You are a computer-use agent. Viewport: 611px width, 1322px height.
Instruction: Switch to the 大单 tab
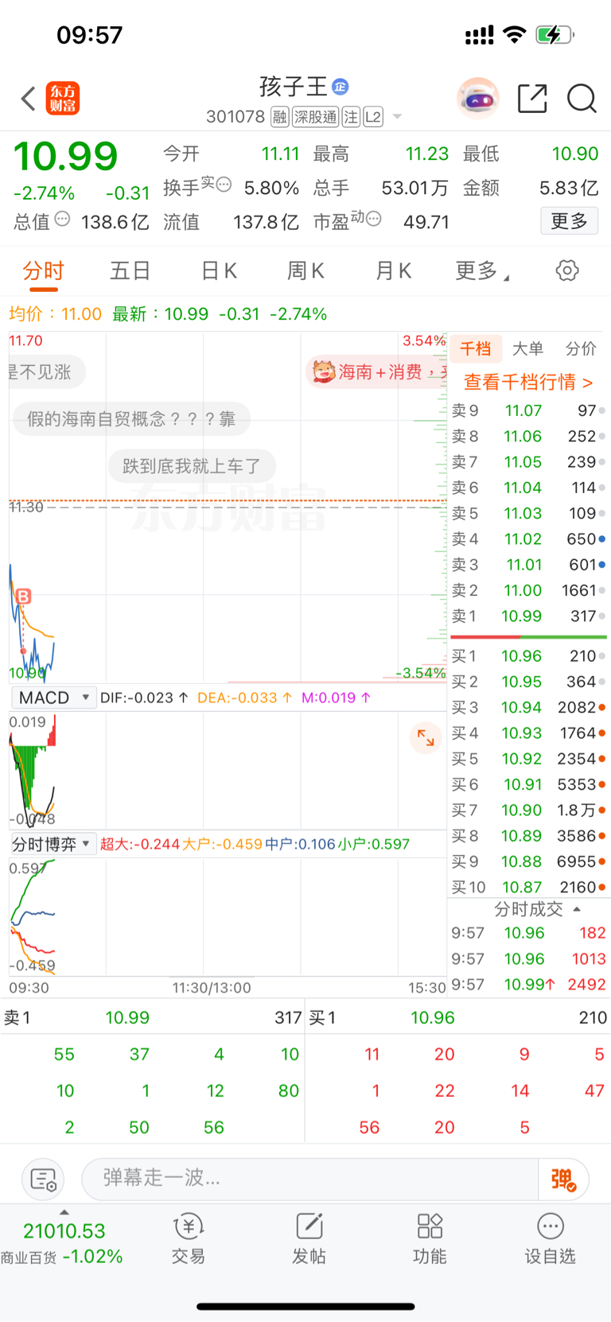[x=527, y=348]
